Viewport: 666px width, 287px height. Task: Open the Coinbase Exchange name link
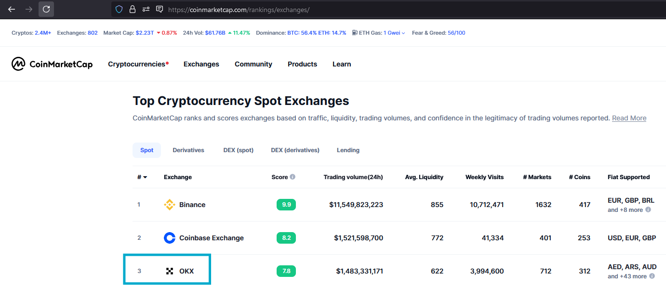point(212,238)
